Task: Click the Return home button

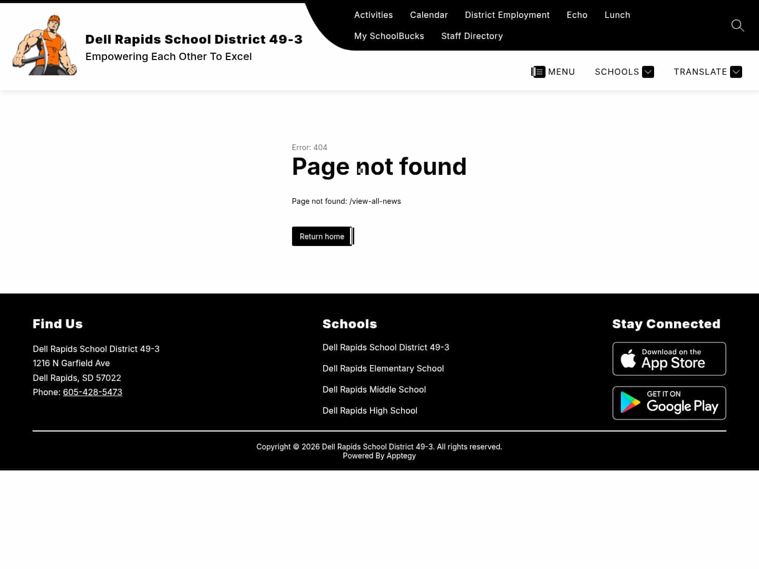Action: [322, 236]
